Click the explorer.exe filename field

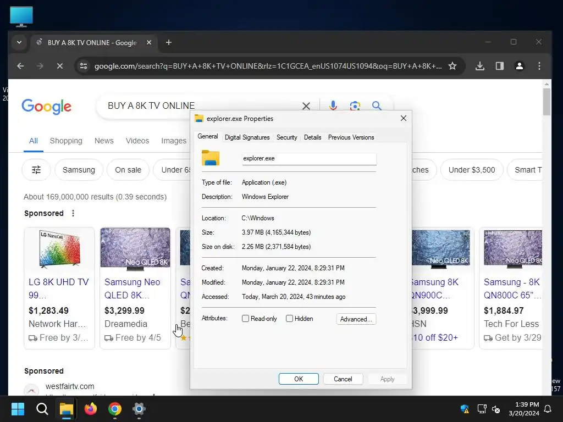point(309,159)
